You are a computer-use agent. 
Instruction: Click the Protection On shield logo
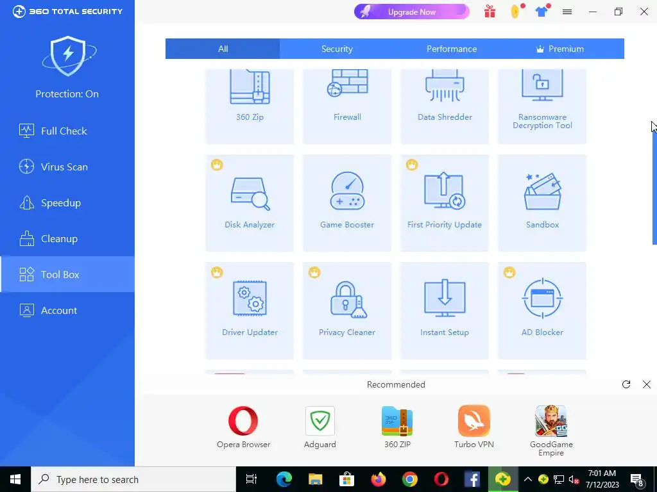[68, 56]
